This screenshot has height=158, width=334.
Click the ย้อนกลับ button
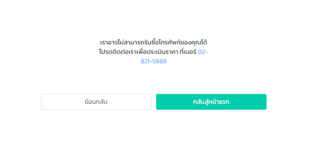coord(96,102)
